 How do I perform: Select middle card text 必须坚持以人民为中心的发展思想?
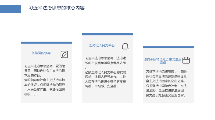tap(105, 75)
